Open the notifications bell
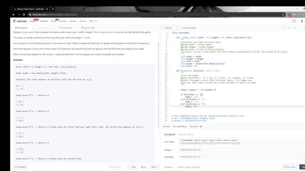The height and width of the screenshot is (171, 305). pos(302,21)
